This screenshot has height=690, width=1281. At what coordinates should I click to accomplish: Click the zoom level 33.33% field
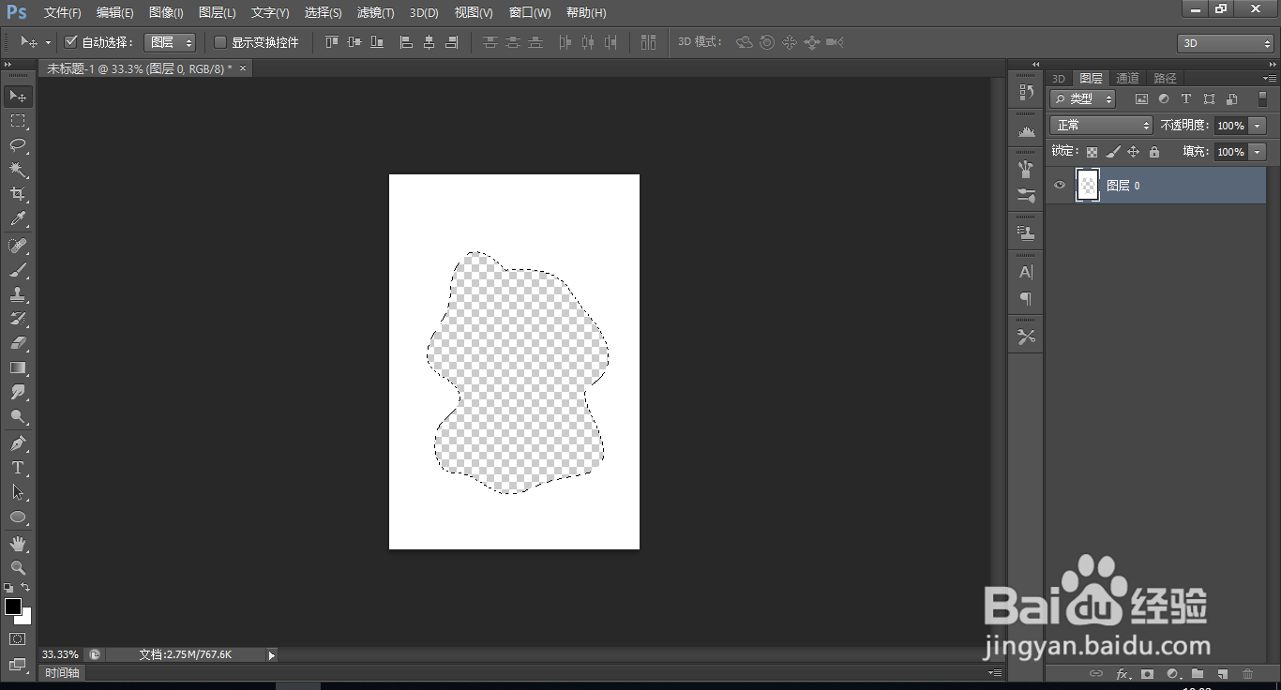[x=60, y=654]
